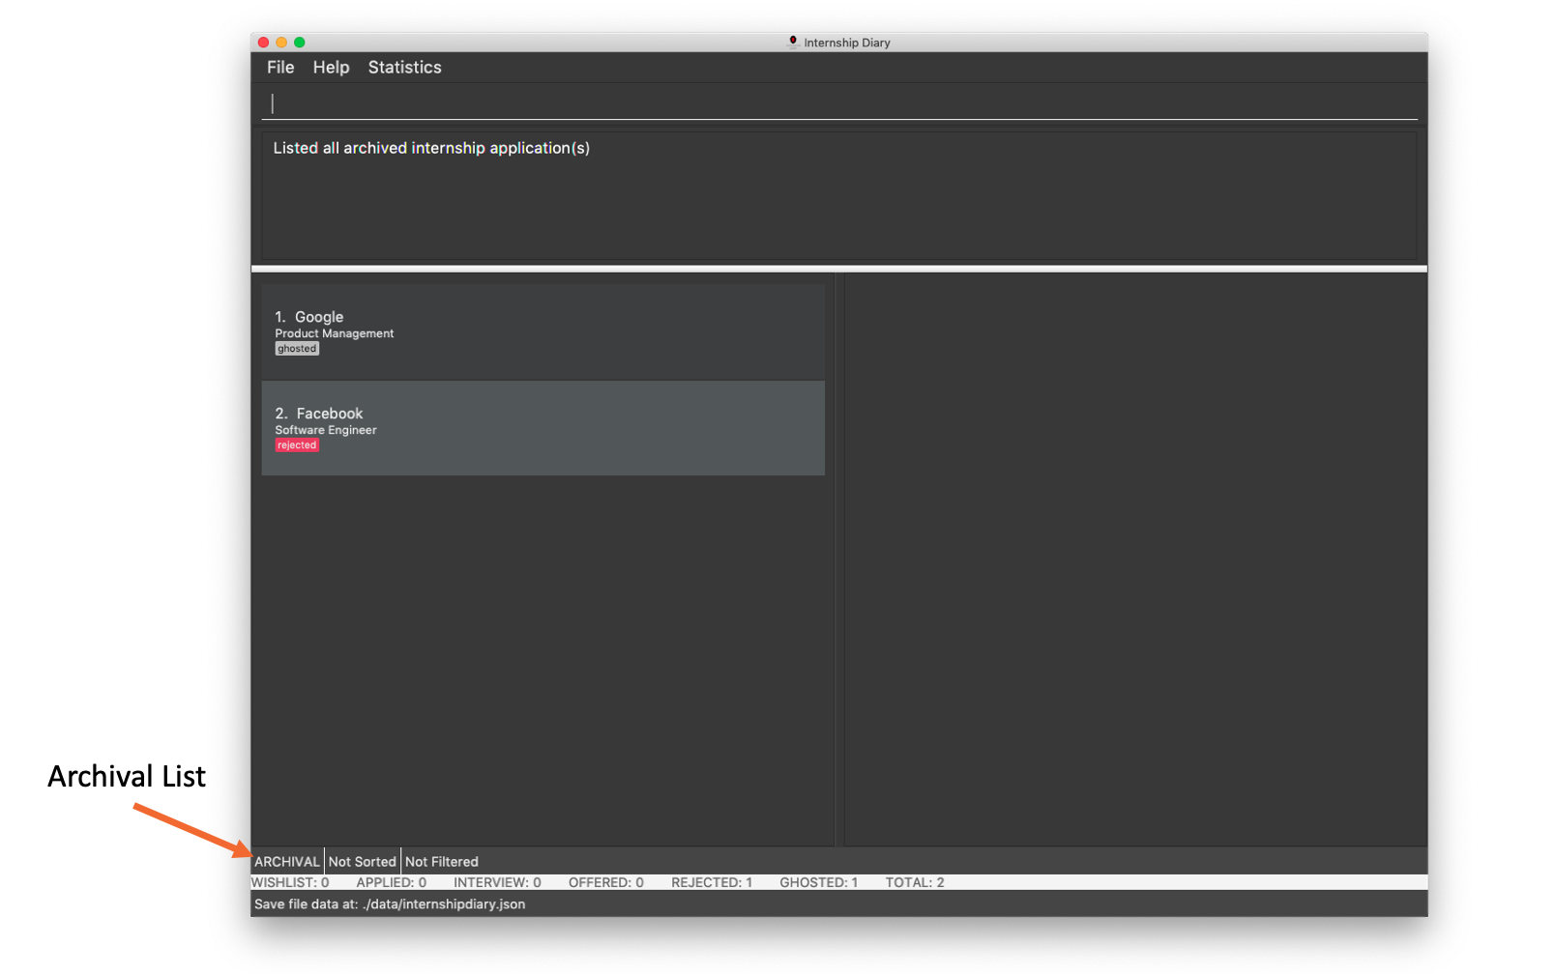This screenshot has width=1555, height=974.
Task: Close the Internship Diary window
Action: coord(263,43)
